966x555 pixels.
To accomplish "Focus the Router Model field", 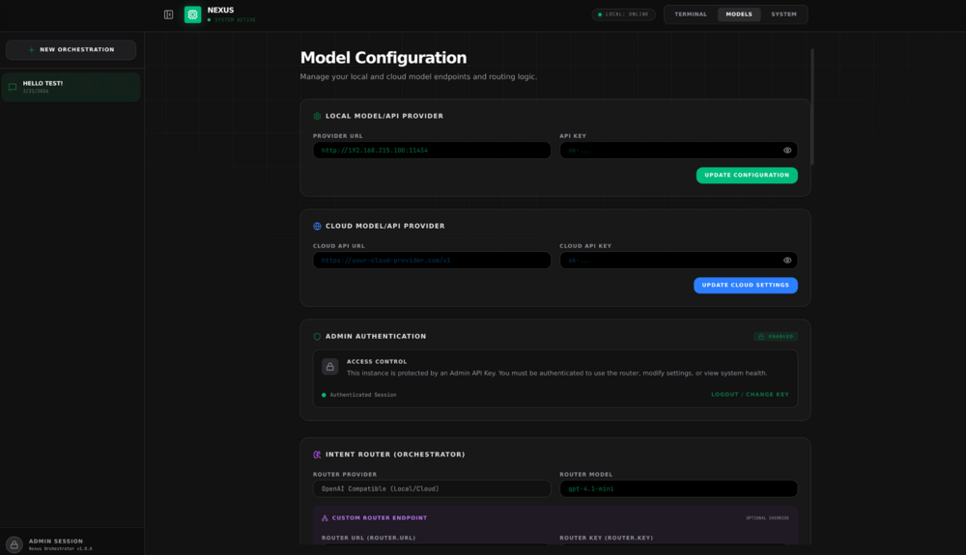I will tap(678, 488).
